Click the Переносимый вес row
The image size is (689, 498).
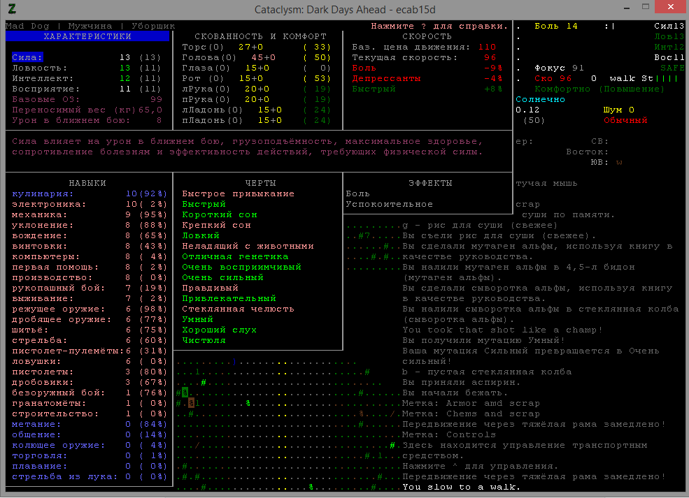[x=87, y=110]
